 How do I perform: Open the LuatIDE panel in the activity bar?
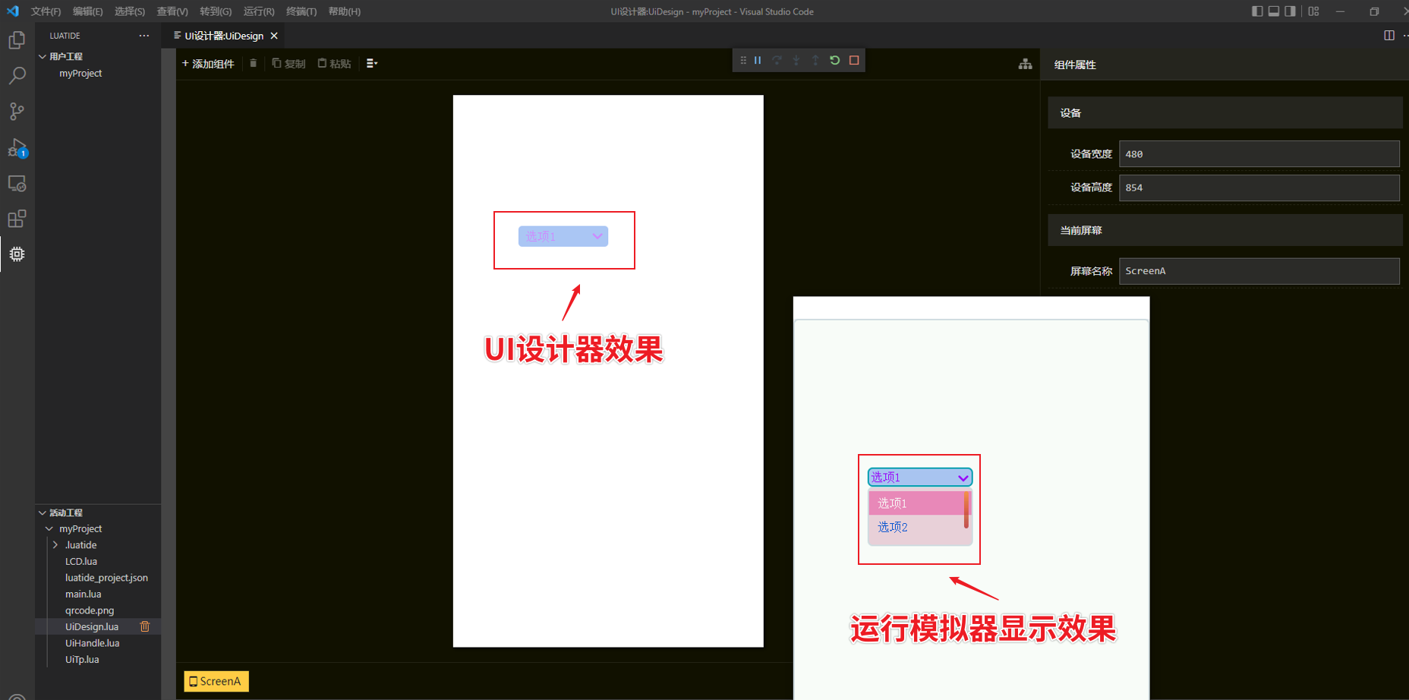coord(17,254)
